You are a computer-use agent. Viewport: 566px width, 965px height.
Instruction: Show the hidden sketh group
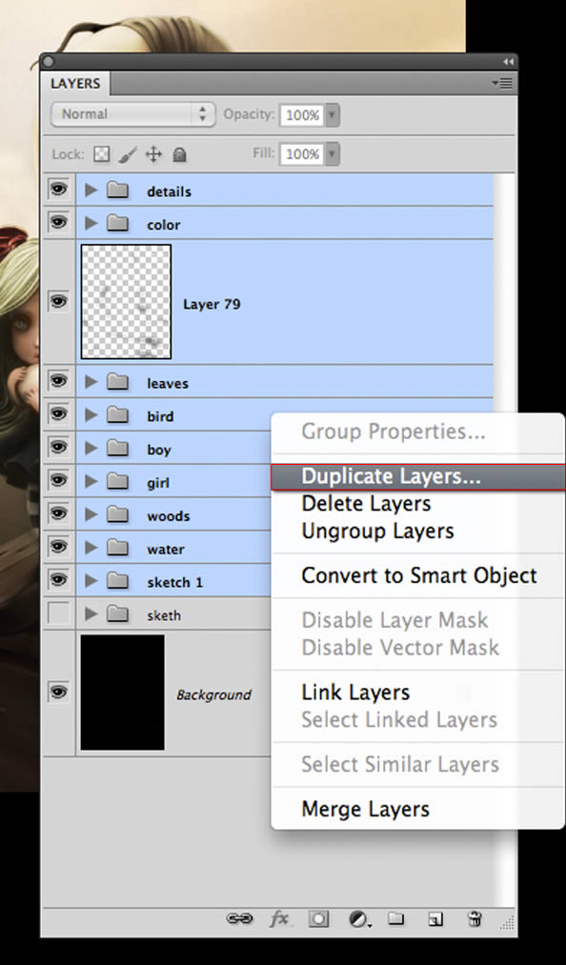[58, 613]
